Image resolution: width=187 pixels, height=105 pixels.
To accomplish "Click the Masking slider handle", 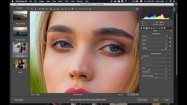I will [x=162, y=50].
